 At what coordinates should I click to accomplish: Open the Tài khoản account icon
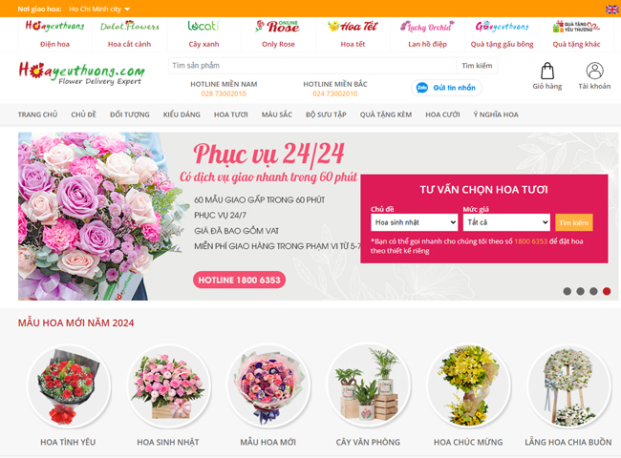click(x=594, y=72)
